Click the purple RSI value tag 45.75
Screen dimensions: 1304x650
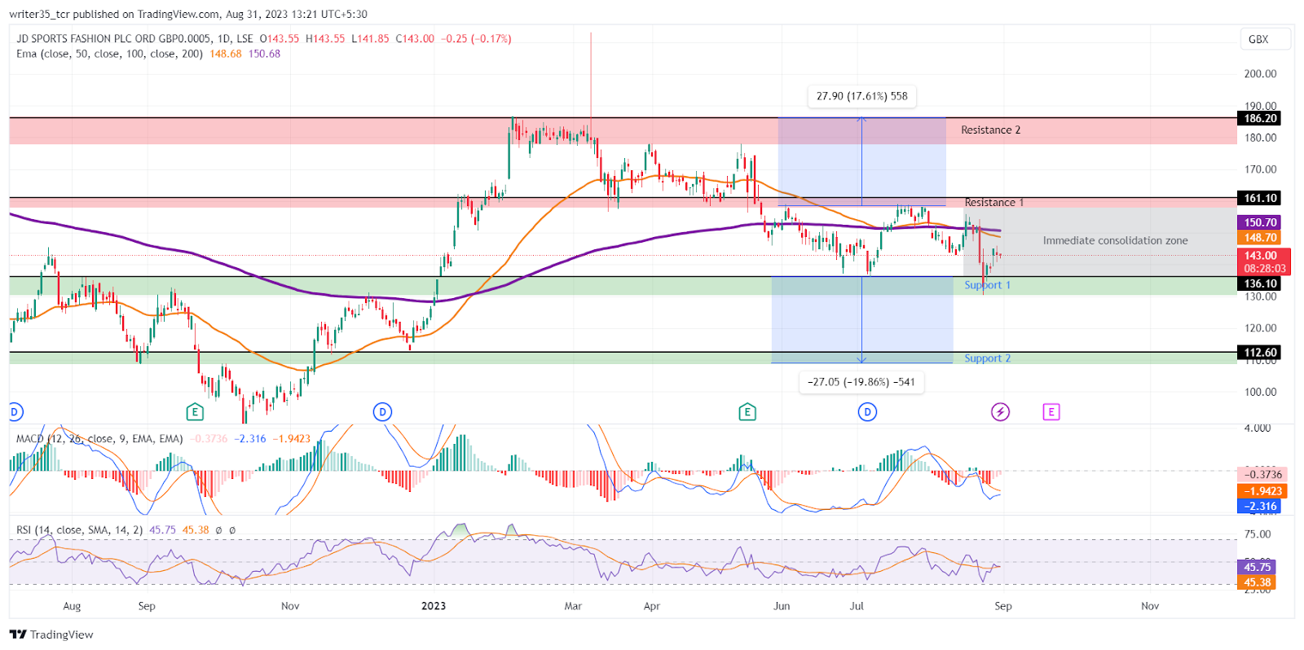(x=1257, y=568)
